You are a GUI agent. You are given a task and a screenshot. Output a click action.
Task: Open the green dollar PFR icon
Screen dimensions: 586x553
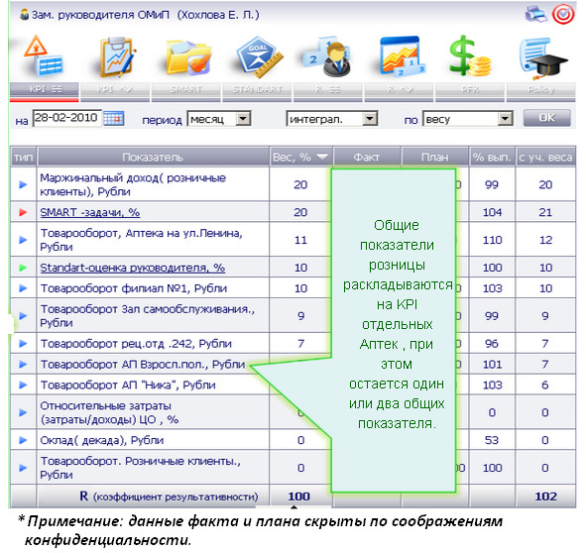click(469, 56)
